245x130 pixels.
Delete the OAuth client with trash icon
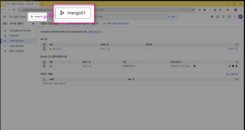click(233, 66)
